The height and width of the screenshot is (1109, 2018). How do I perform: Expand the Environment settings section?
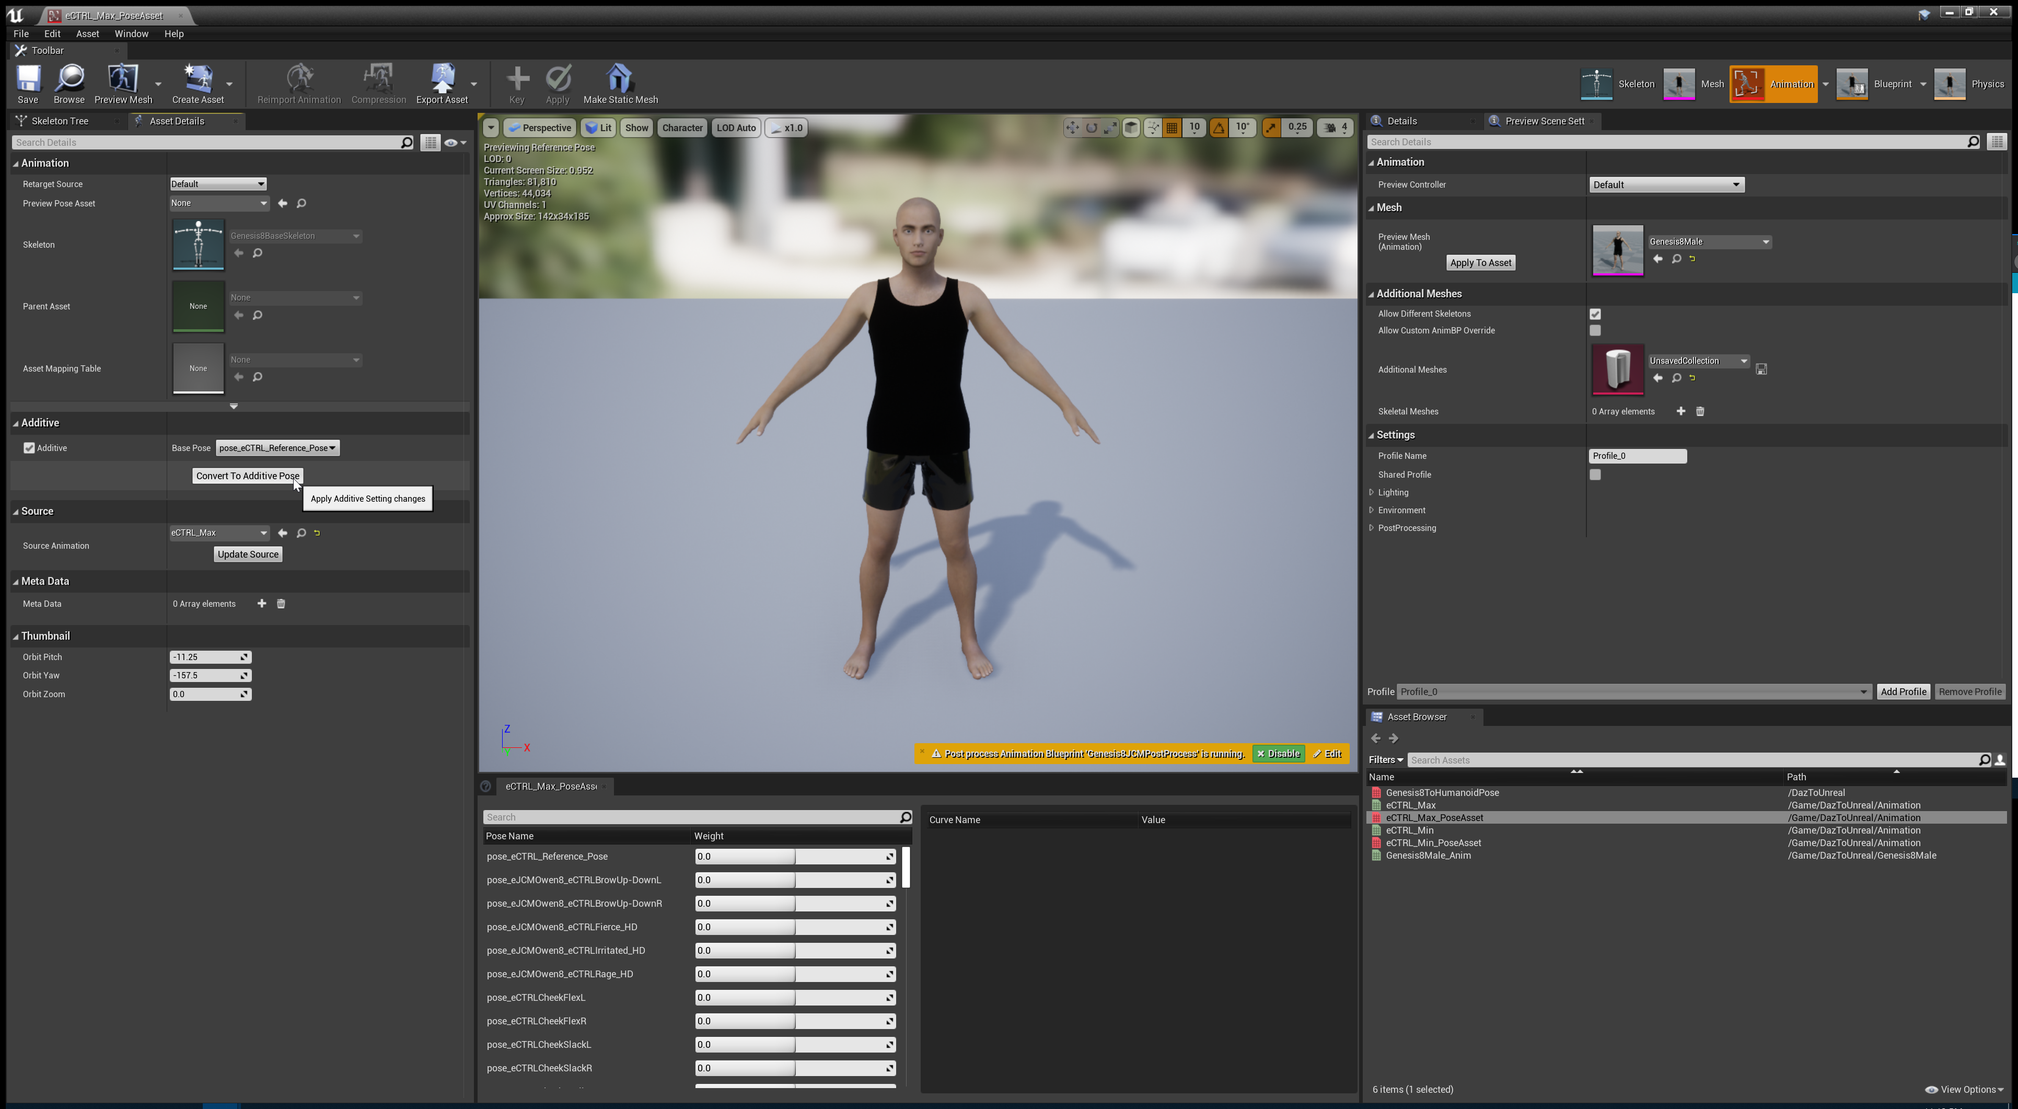1372,510
